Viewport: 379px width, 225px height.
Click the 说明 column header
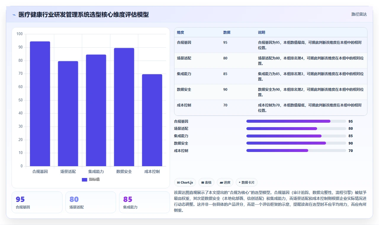[x=261, y=32]
